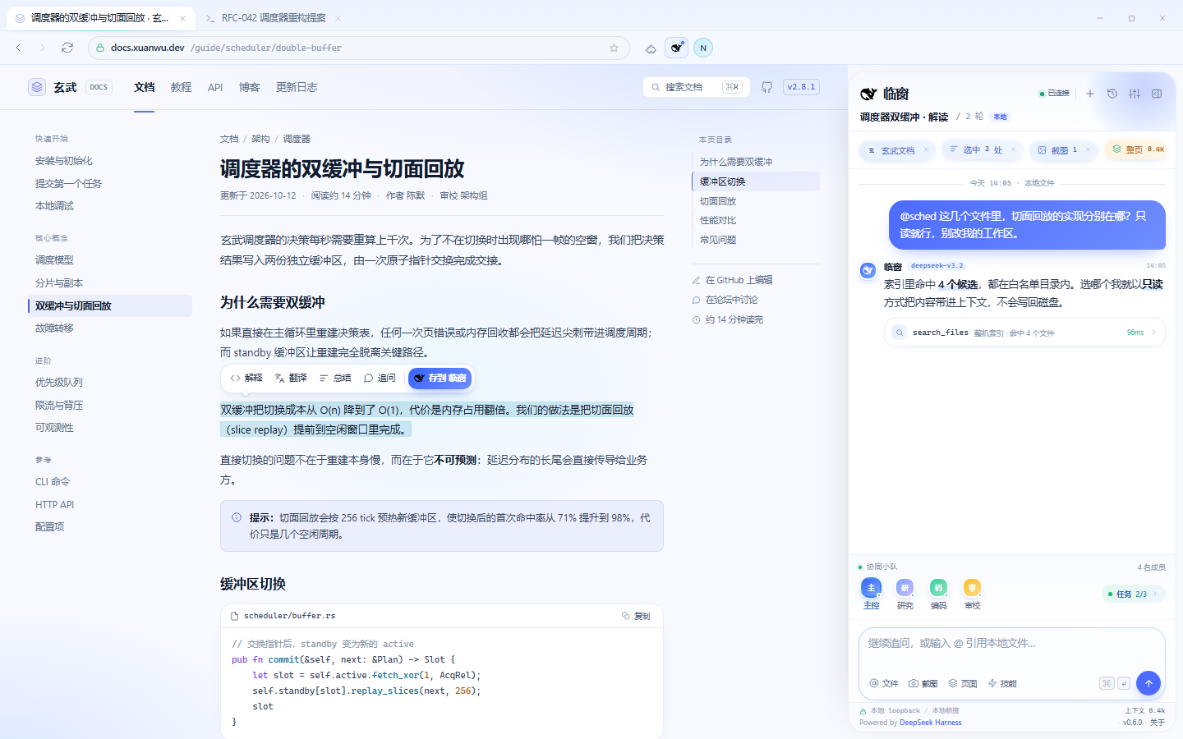The image size is (1183, 739).
Task: Go back using the browser back arrow
Action: (x=19, y=48)
